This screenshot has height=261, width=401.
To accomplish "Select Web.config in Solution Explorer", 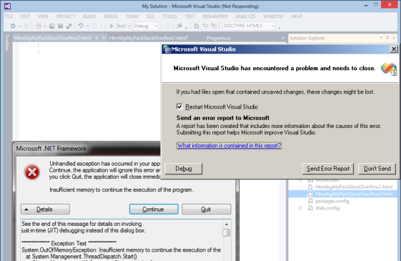I will (x=327, y=208).
